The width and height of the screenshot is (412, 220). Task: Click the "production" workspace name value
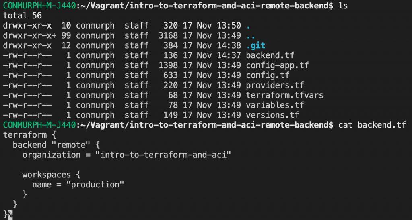pos(95,184)
